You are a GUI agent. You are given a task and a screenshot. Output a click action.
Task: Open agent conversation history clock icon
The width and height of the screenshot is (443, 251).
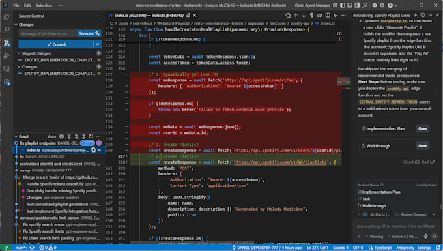[x=423, y=15]
